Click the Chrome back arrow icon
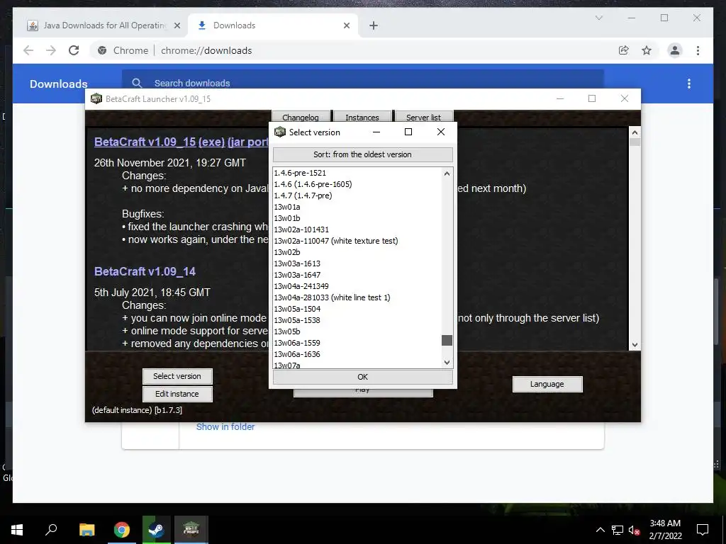Viewport: 726px width, 544px height. (28, 50)
